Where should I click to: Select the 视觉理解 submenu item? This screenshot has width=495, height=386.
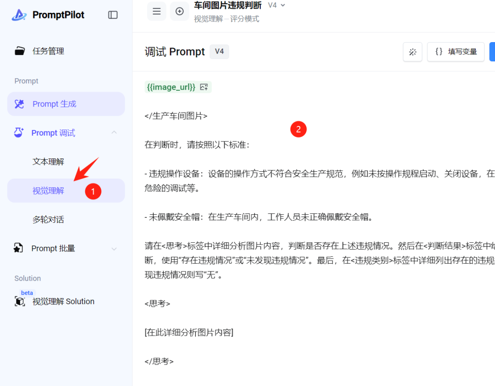tap(66, 190)
